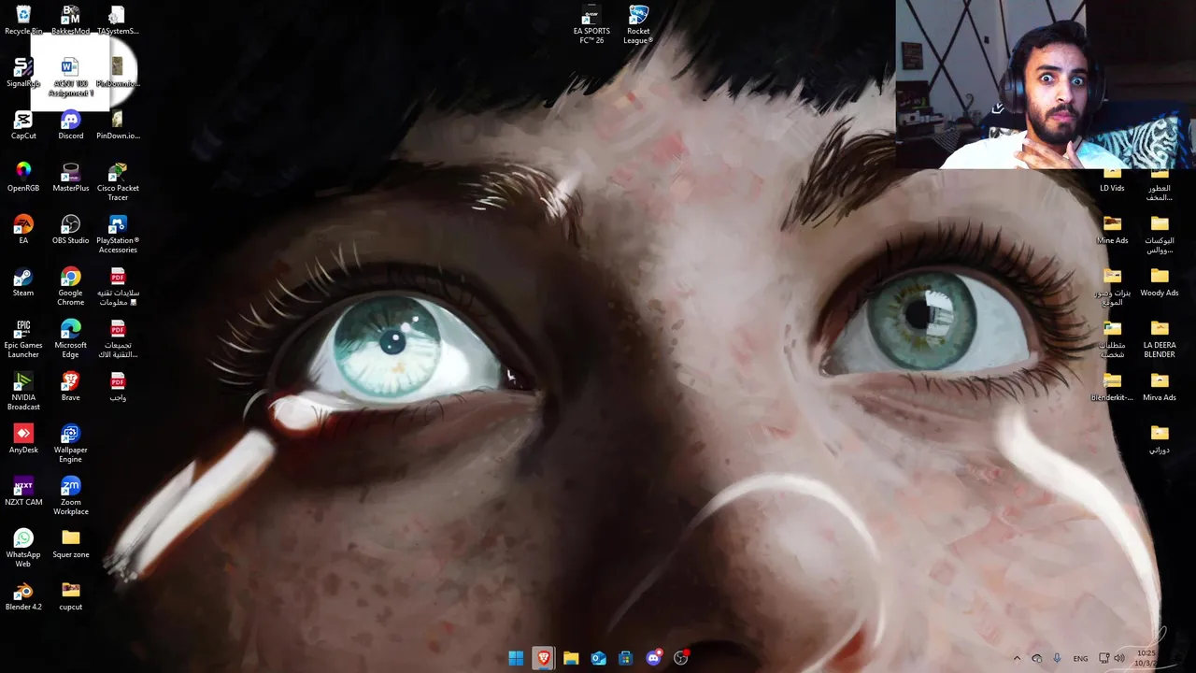Open Cisco Packet Tracer
The image size is (1196, 673).
tap(117, 181)
